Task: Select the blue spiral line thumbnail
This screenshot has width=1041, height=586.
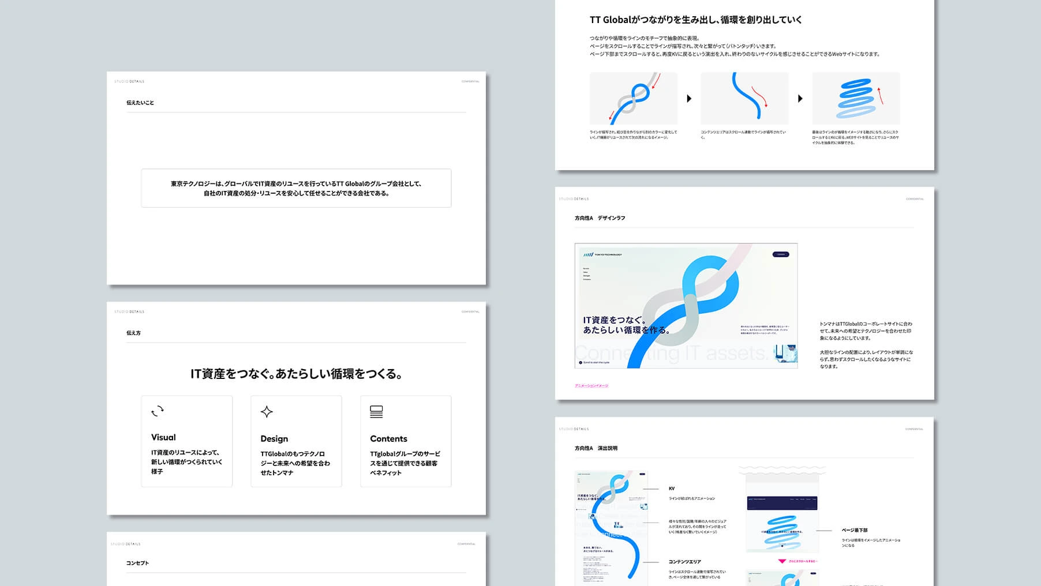Action: pyautogui.click(x=856, y=99)
